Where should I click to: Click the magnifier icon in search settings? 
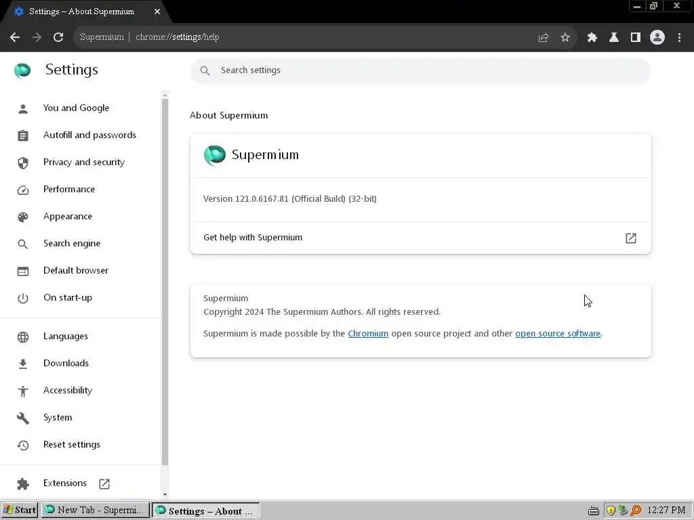pos(205,70)
